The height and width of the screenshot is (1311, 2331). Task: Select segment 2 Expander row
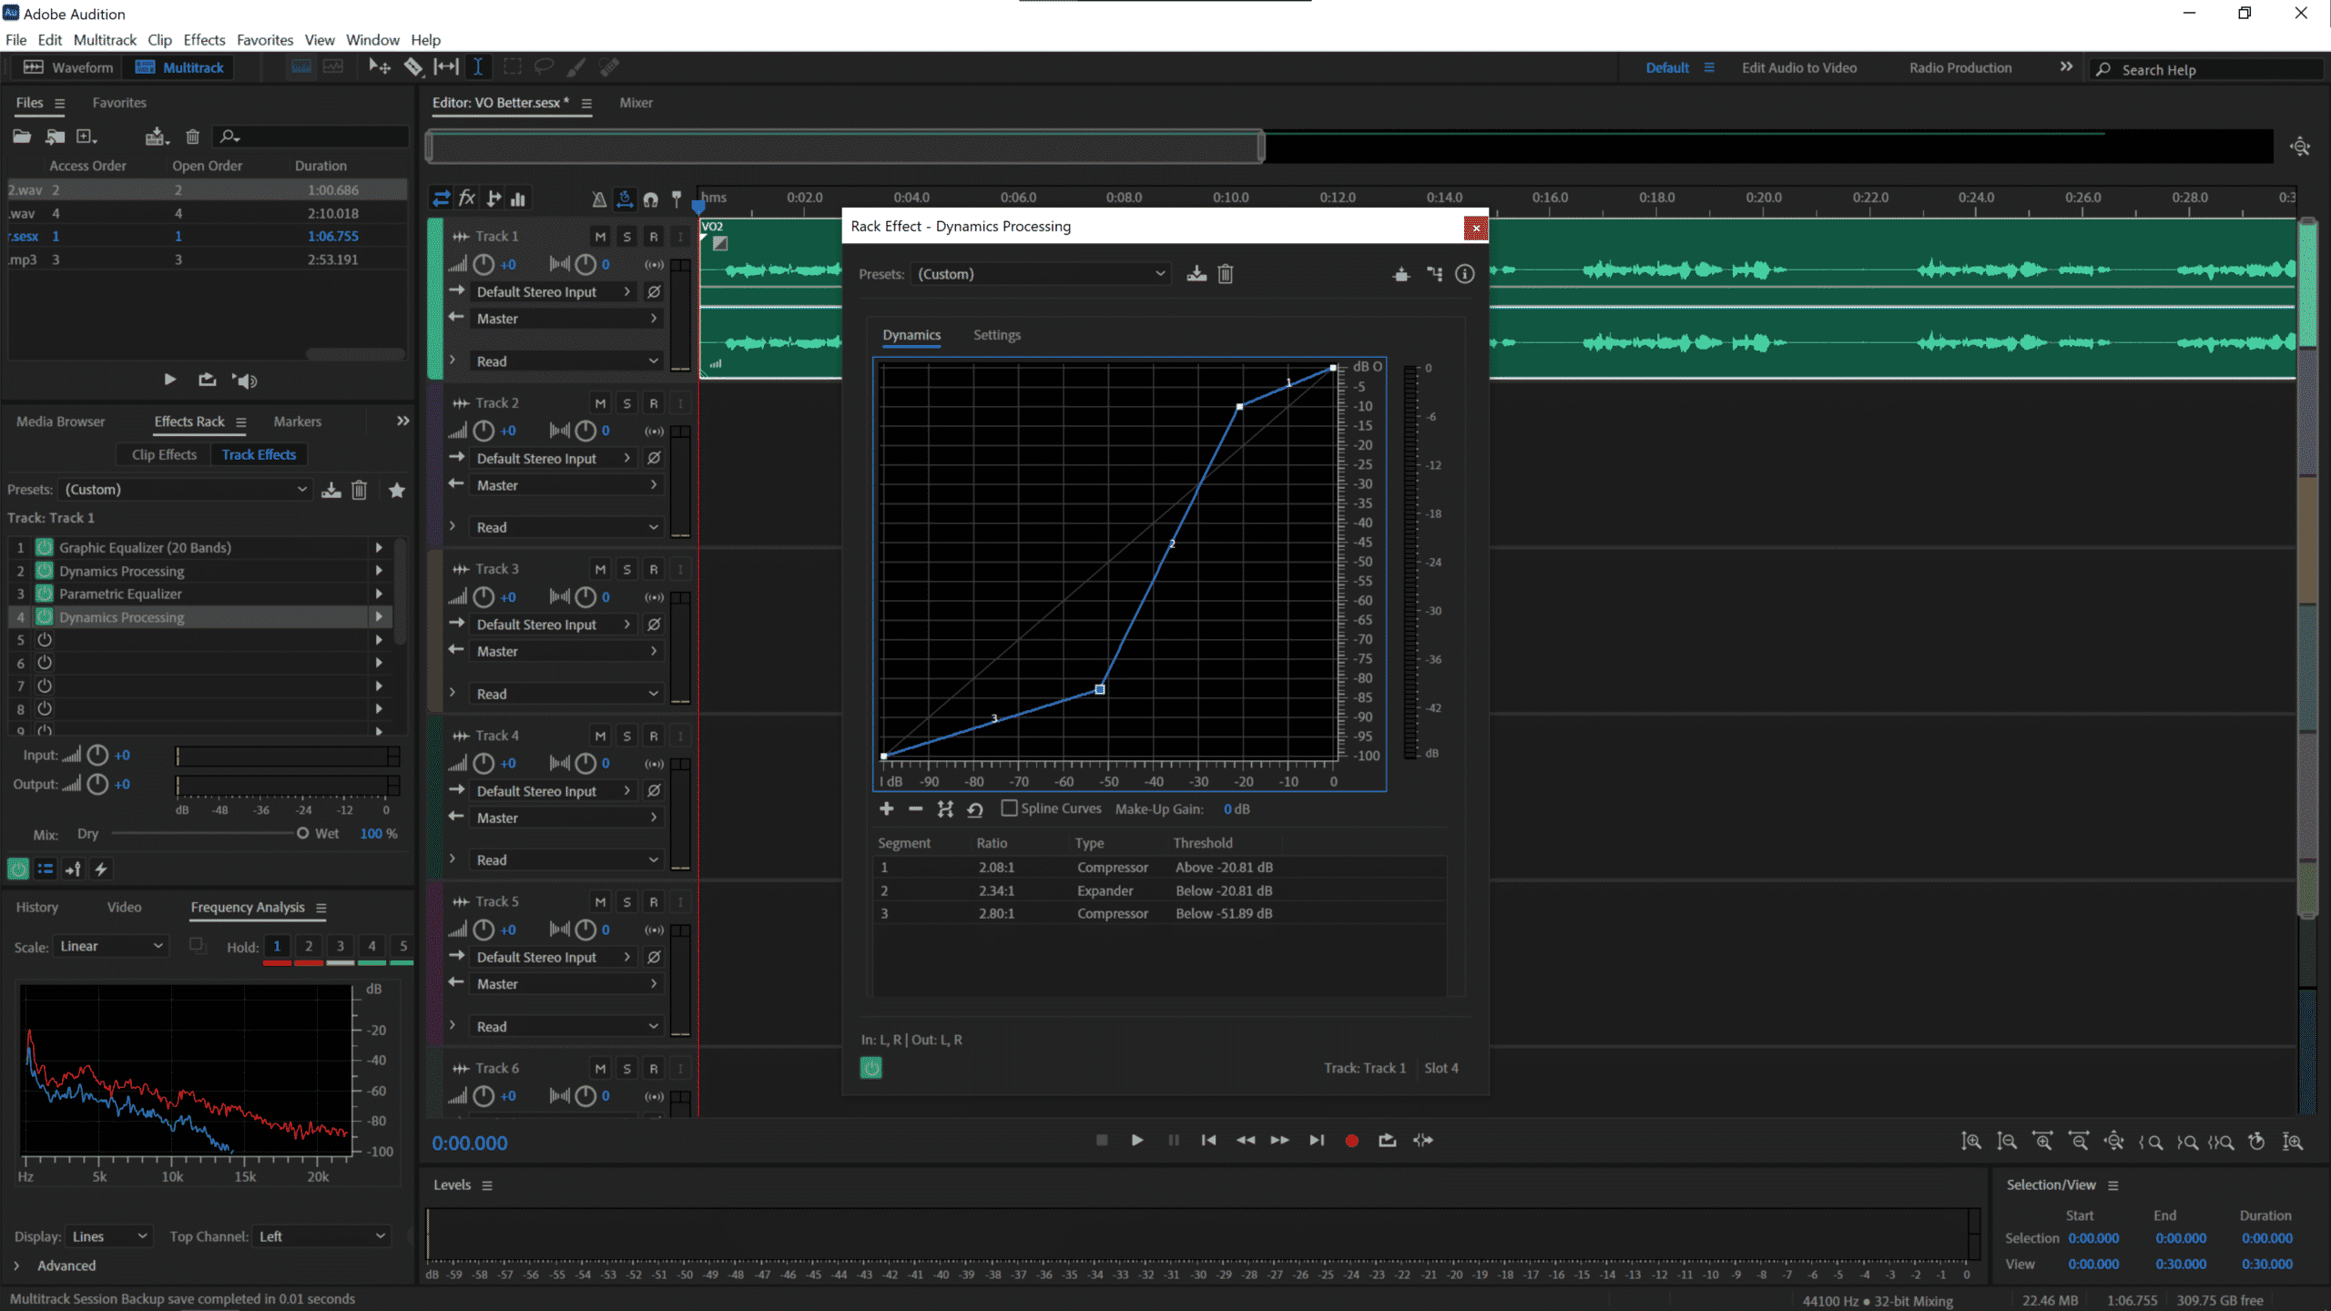(1158, 890)
